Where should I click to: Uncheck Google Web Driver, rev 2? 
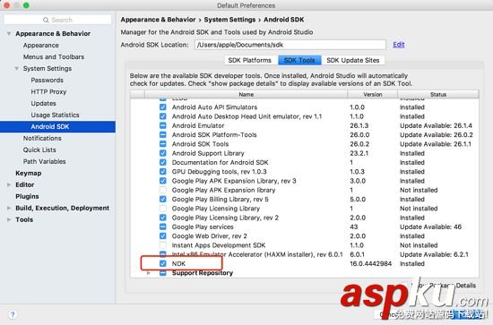pos(162,236)
